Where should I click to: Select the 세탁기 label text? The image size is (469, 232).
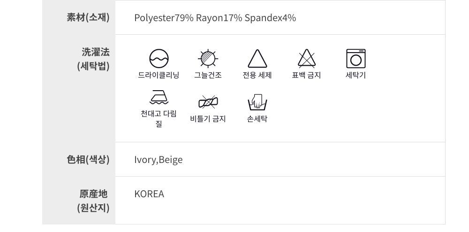point(356,75)
